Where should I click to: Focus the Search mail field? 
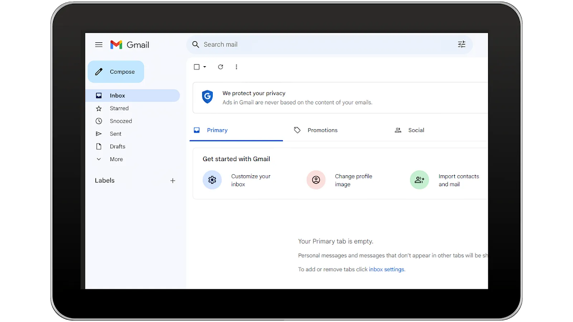[329, 44]
